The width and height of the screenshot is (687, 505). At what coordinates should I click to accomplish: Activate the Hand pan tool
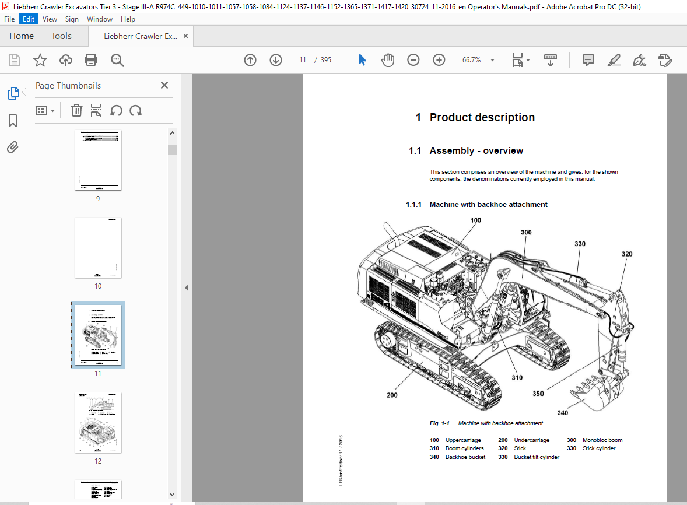[x=388, y=60]
